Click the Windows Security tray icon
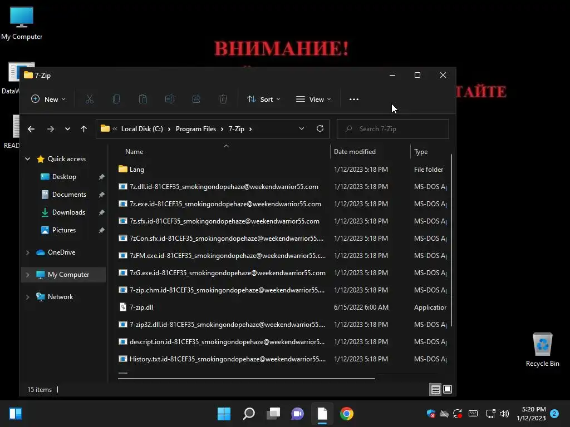Viewport: 570px width, 427px height. [431, 414]
